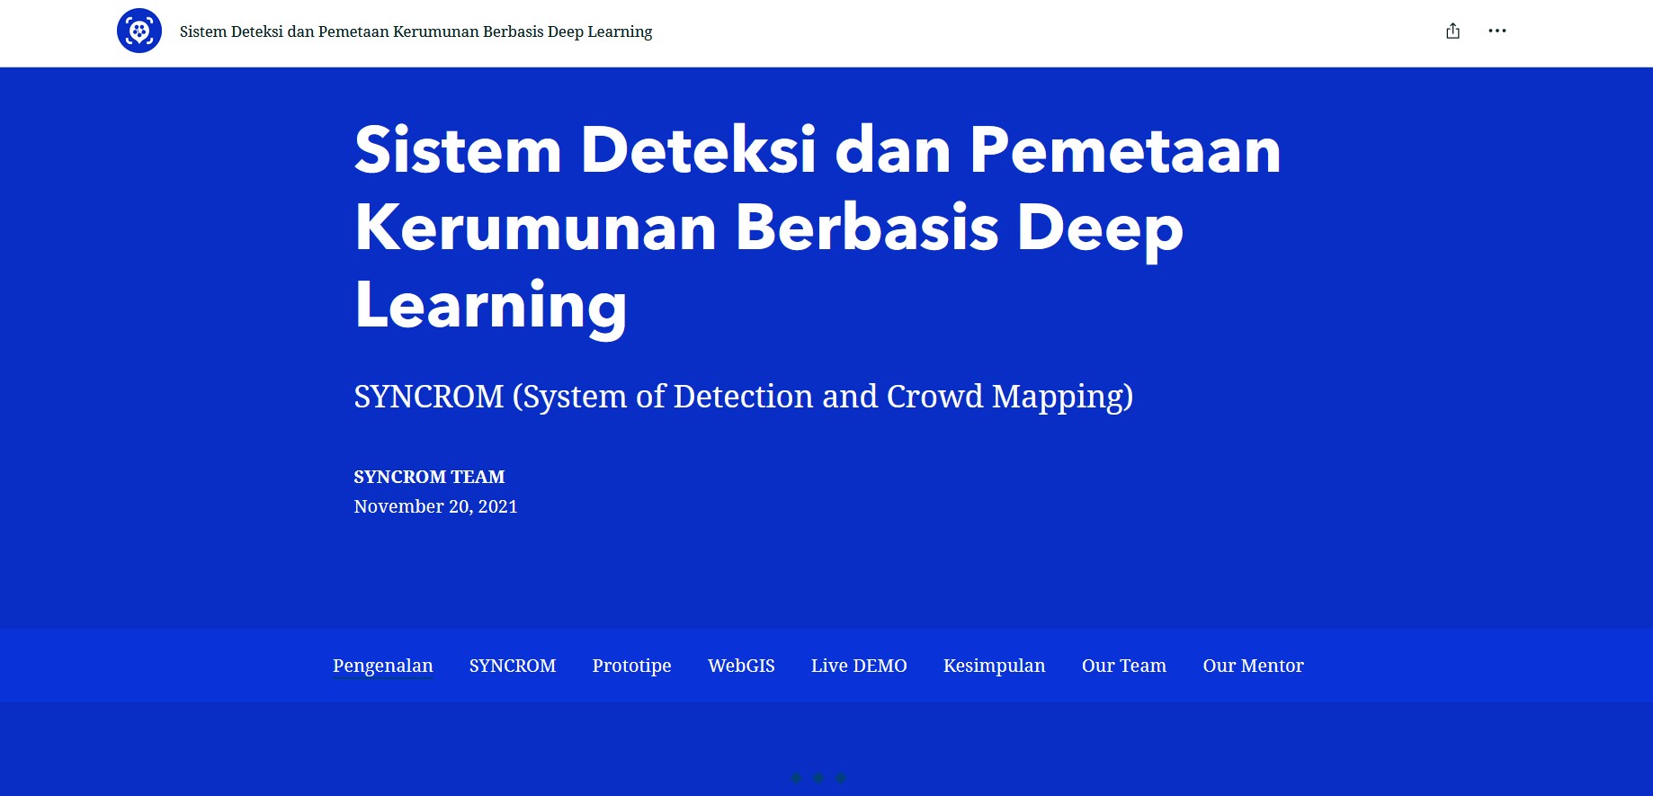
Task: Open the share icon in header
Action: point(1452,31)
